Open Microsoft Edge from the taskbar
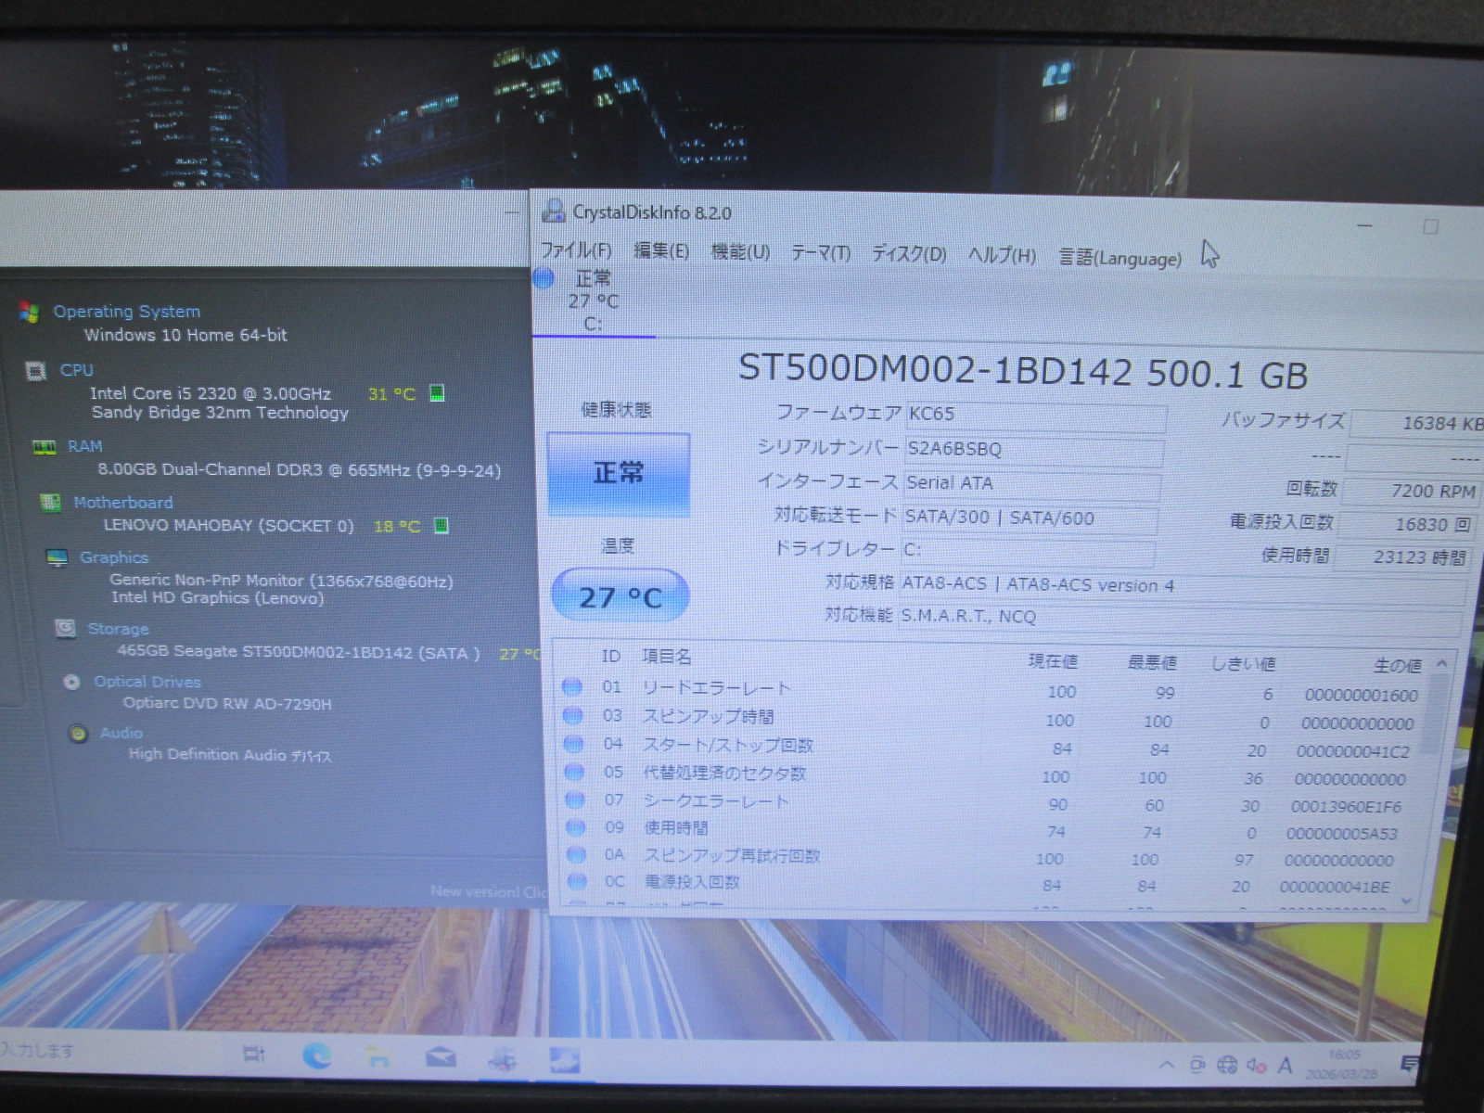 tap(317, 1056)
